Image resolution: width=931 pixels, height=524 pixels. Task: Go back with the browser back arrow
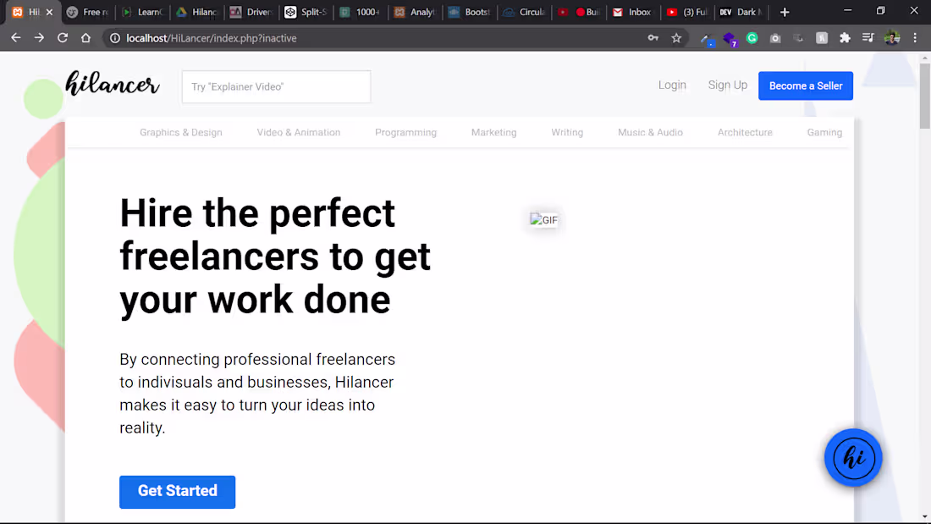16,38
